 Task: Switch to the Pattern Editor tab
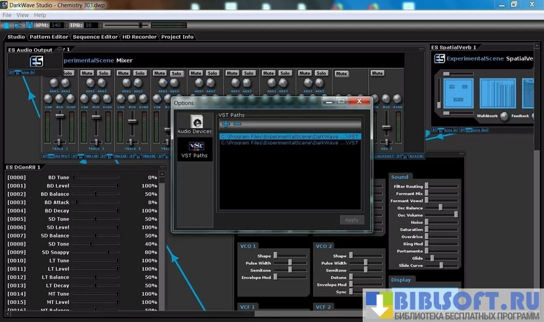click(x=49, y=37)
